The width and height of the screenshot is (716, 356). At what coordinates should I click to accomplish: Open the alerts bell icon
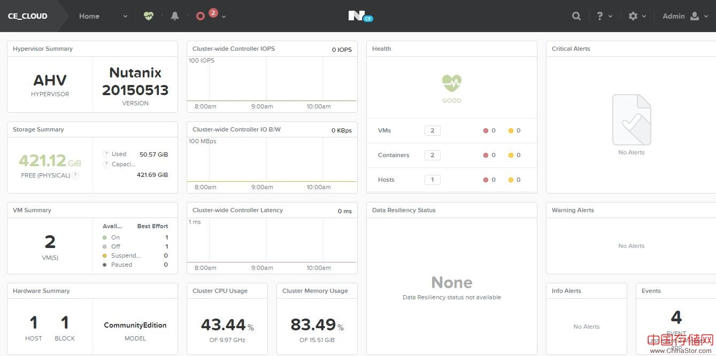tap(175, 16)
